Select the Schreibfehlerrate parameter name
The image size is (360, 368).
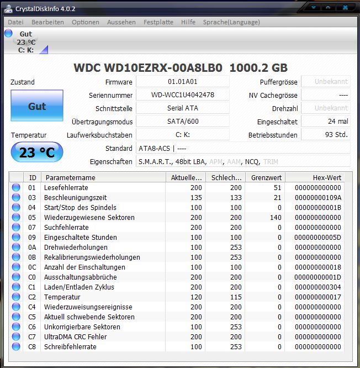point(70,346)
